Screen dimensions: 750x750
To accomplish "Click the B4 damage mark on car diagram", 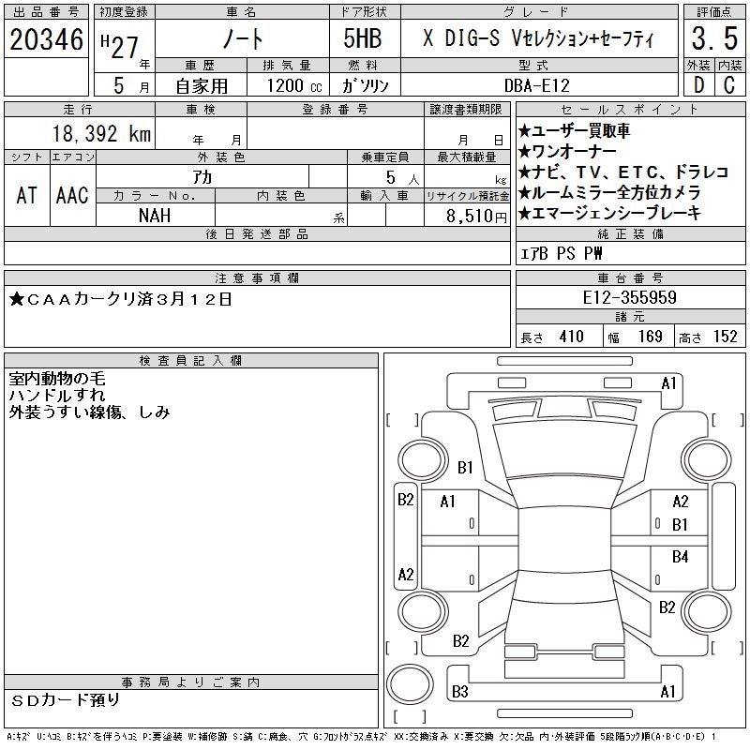I will (681, 557).
